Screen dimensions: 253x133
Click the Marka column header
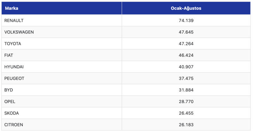pyautogui.click(x=62, y=8)
